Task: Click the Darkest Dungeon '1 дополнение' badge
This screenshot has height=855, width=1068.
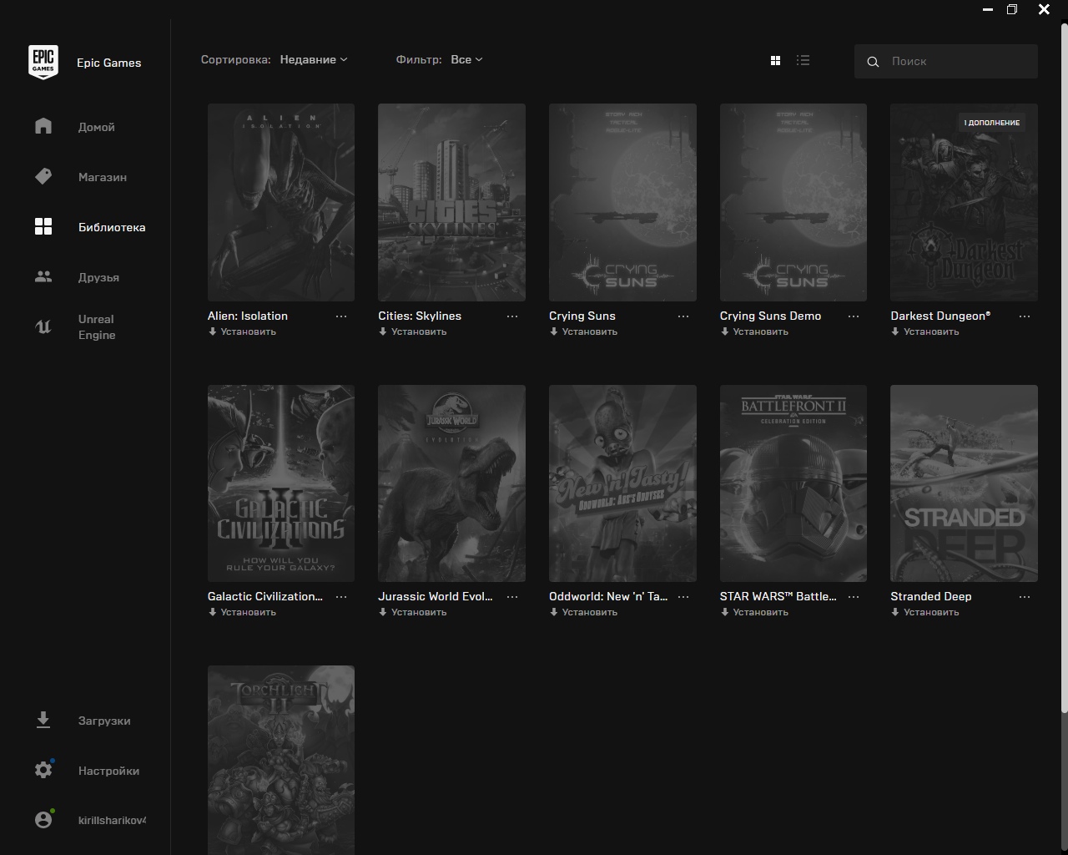Action: point(992,123)
